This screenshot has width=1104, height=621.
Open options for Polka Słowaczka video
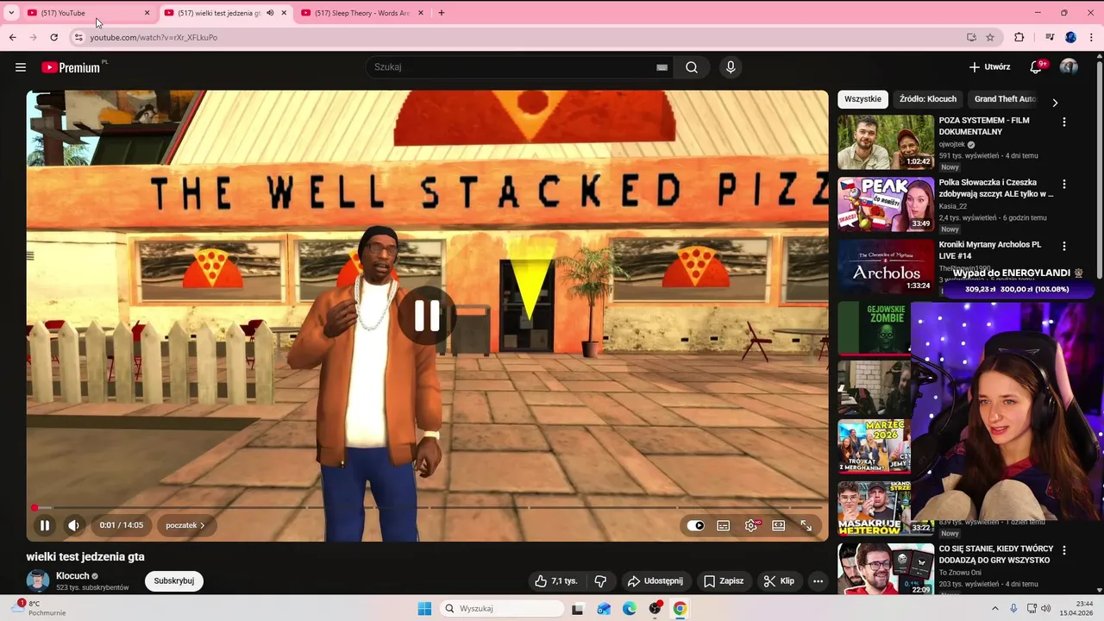point(1064,184)
